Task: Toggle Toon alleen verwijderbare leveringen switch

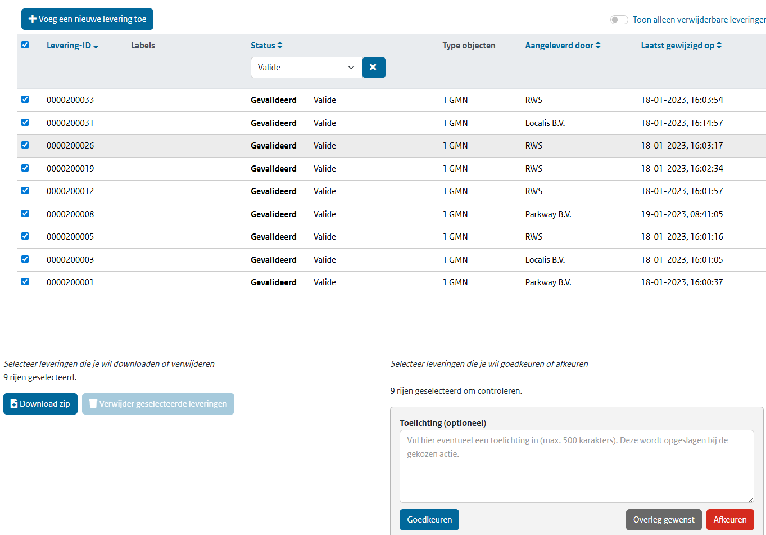Action: pyautogui.click(x=619, y=20)
